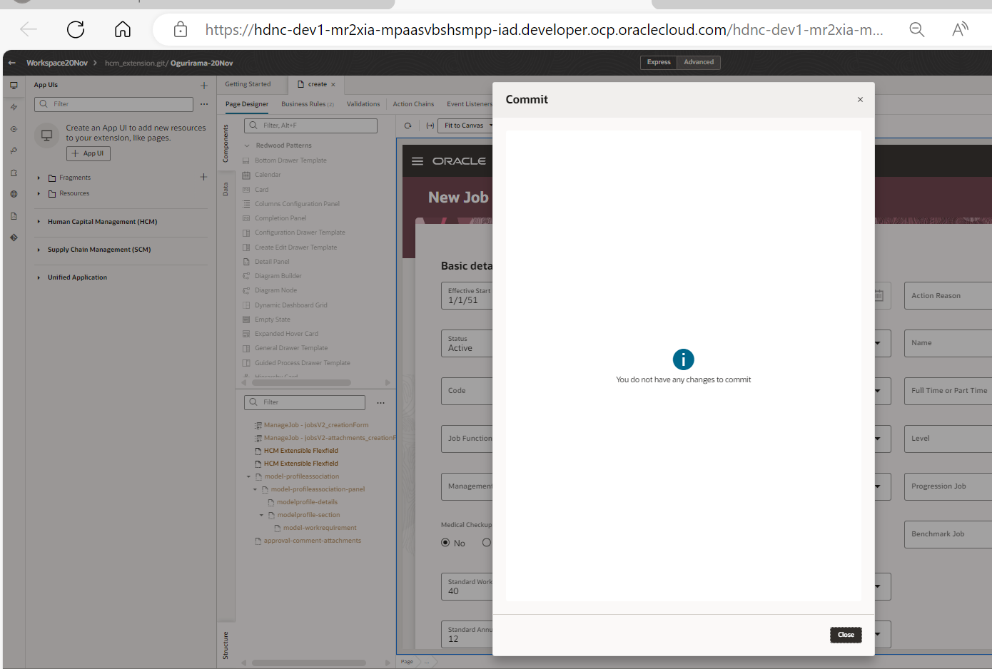Open the puzzle-piece sidebar icon

[x=14, y=173]
